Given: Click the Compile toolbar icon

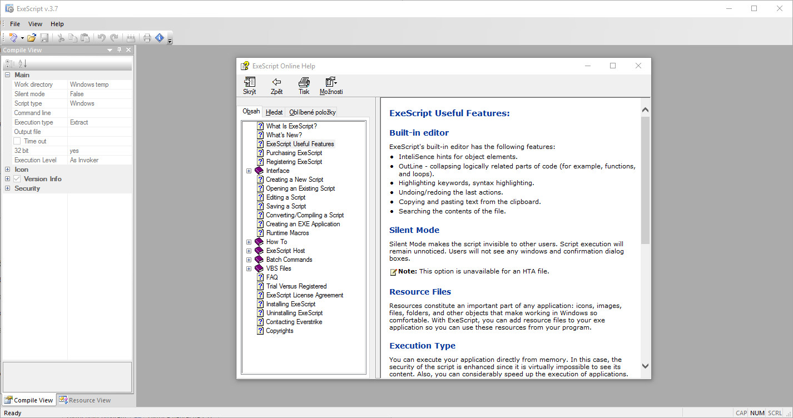Looking at the screenshot, I should coord(131,38).
